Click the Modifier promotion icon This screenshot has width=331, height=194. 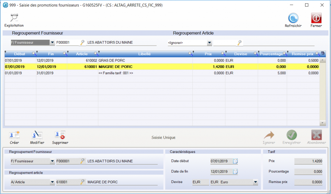[x=37, y=135]
